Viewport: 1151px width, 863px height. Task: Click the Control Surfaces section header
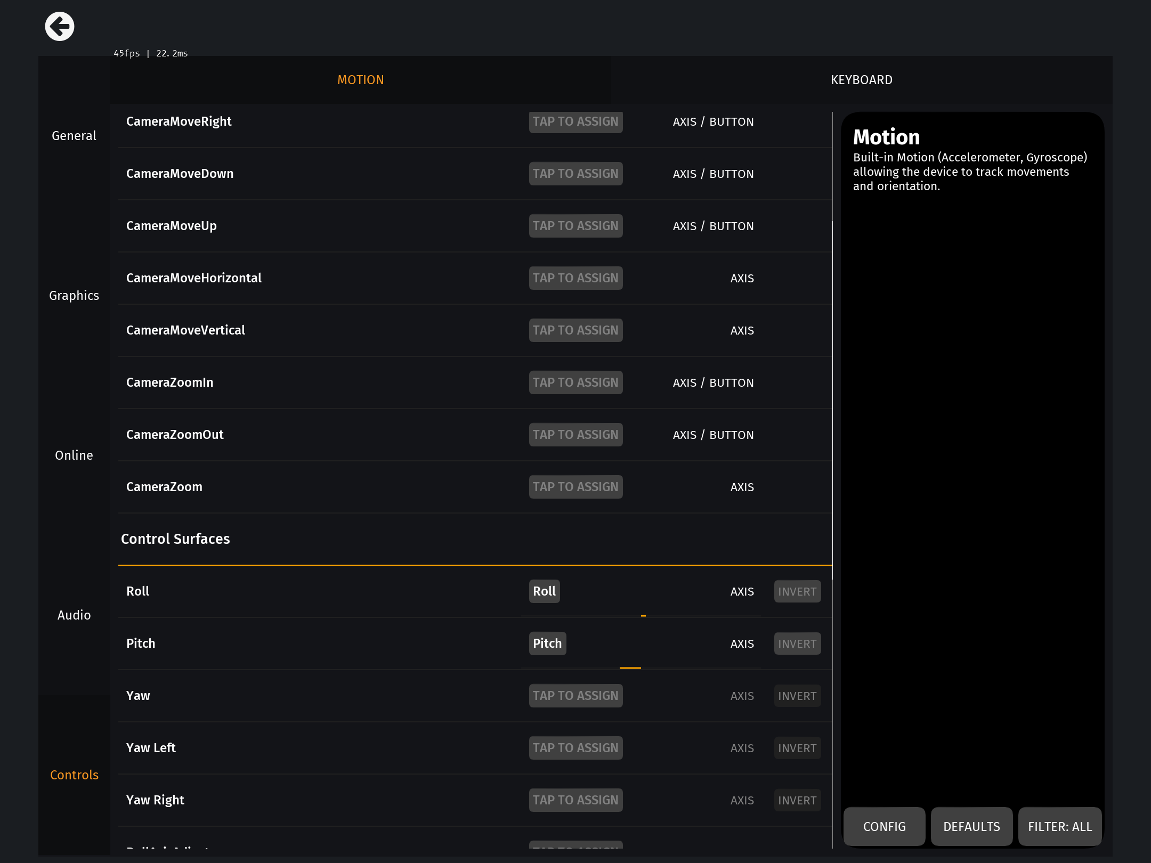176,539
